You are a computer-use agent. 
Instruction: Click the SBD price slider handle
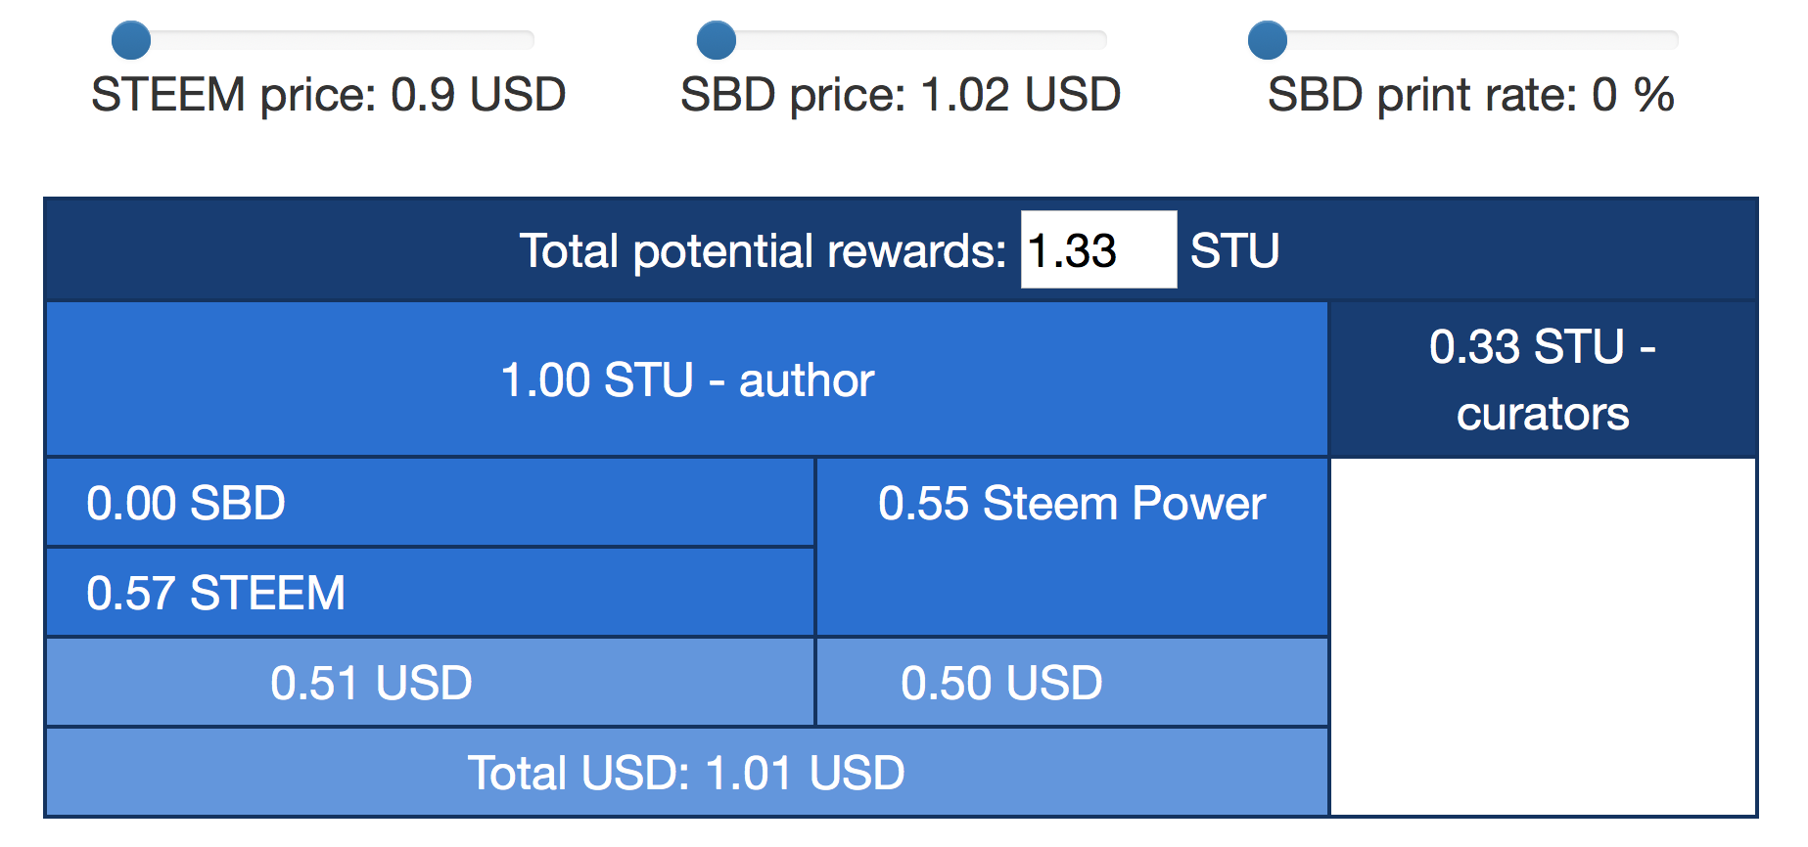click(x=716, y=41)
